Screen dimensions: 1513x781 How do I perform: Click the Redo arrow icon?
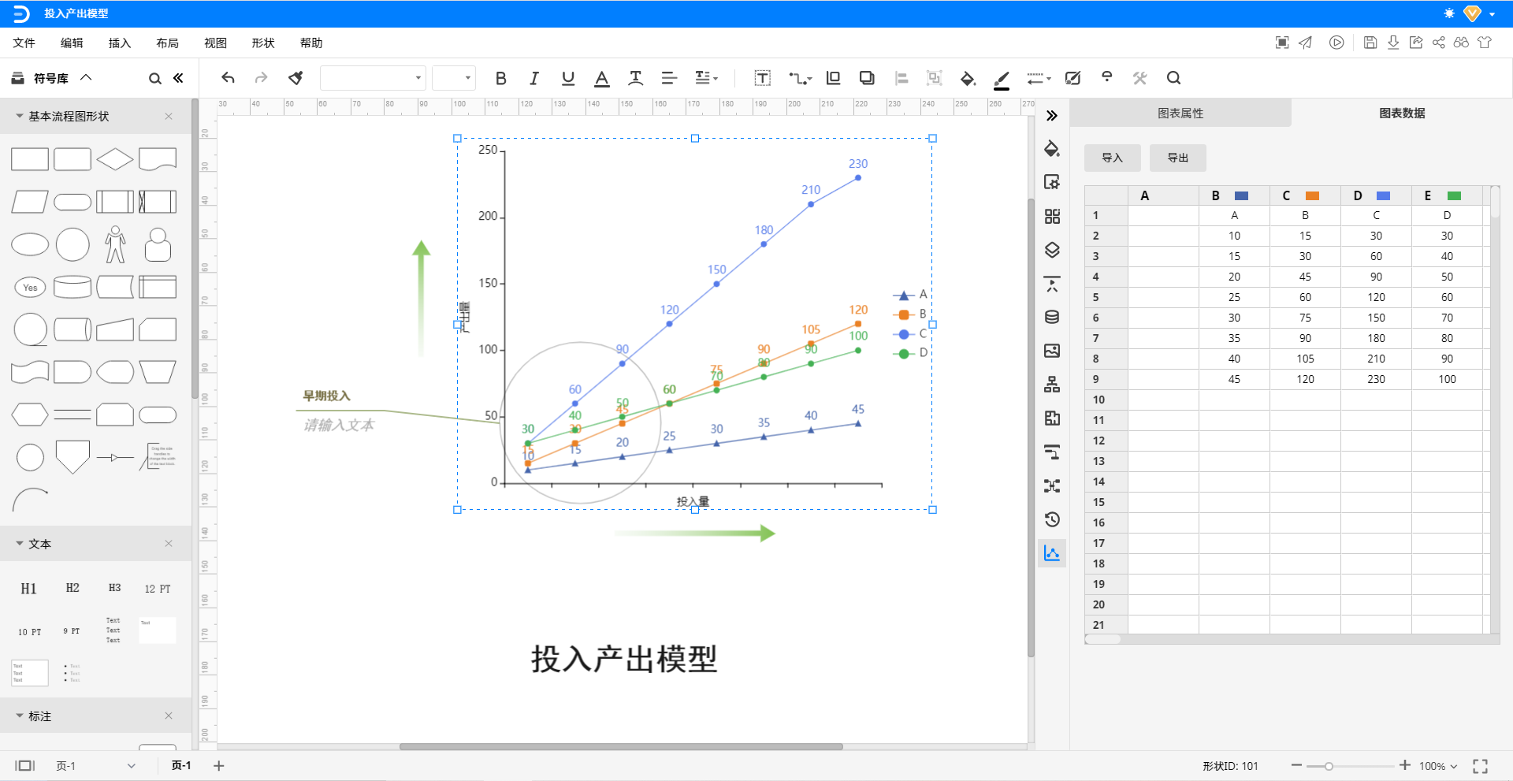(261, 77)
